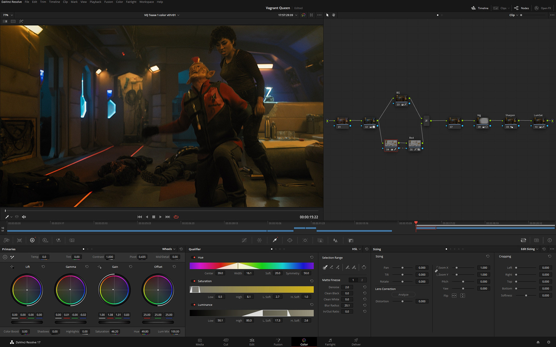The height and width of the screenshot is (347, 556).
Task: Open the Power Window palette icon
Action: coord(290,240)
